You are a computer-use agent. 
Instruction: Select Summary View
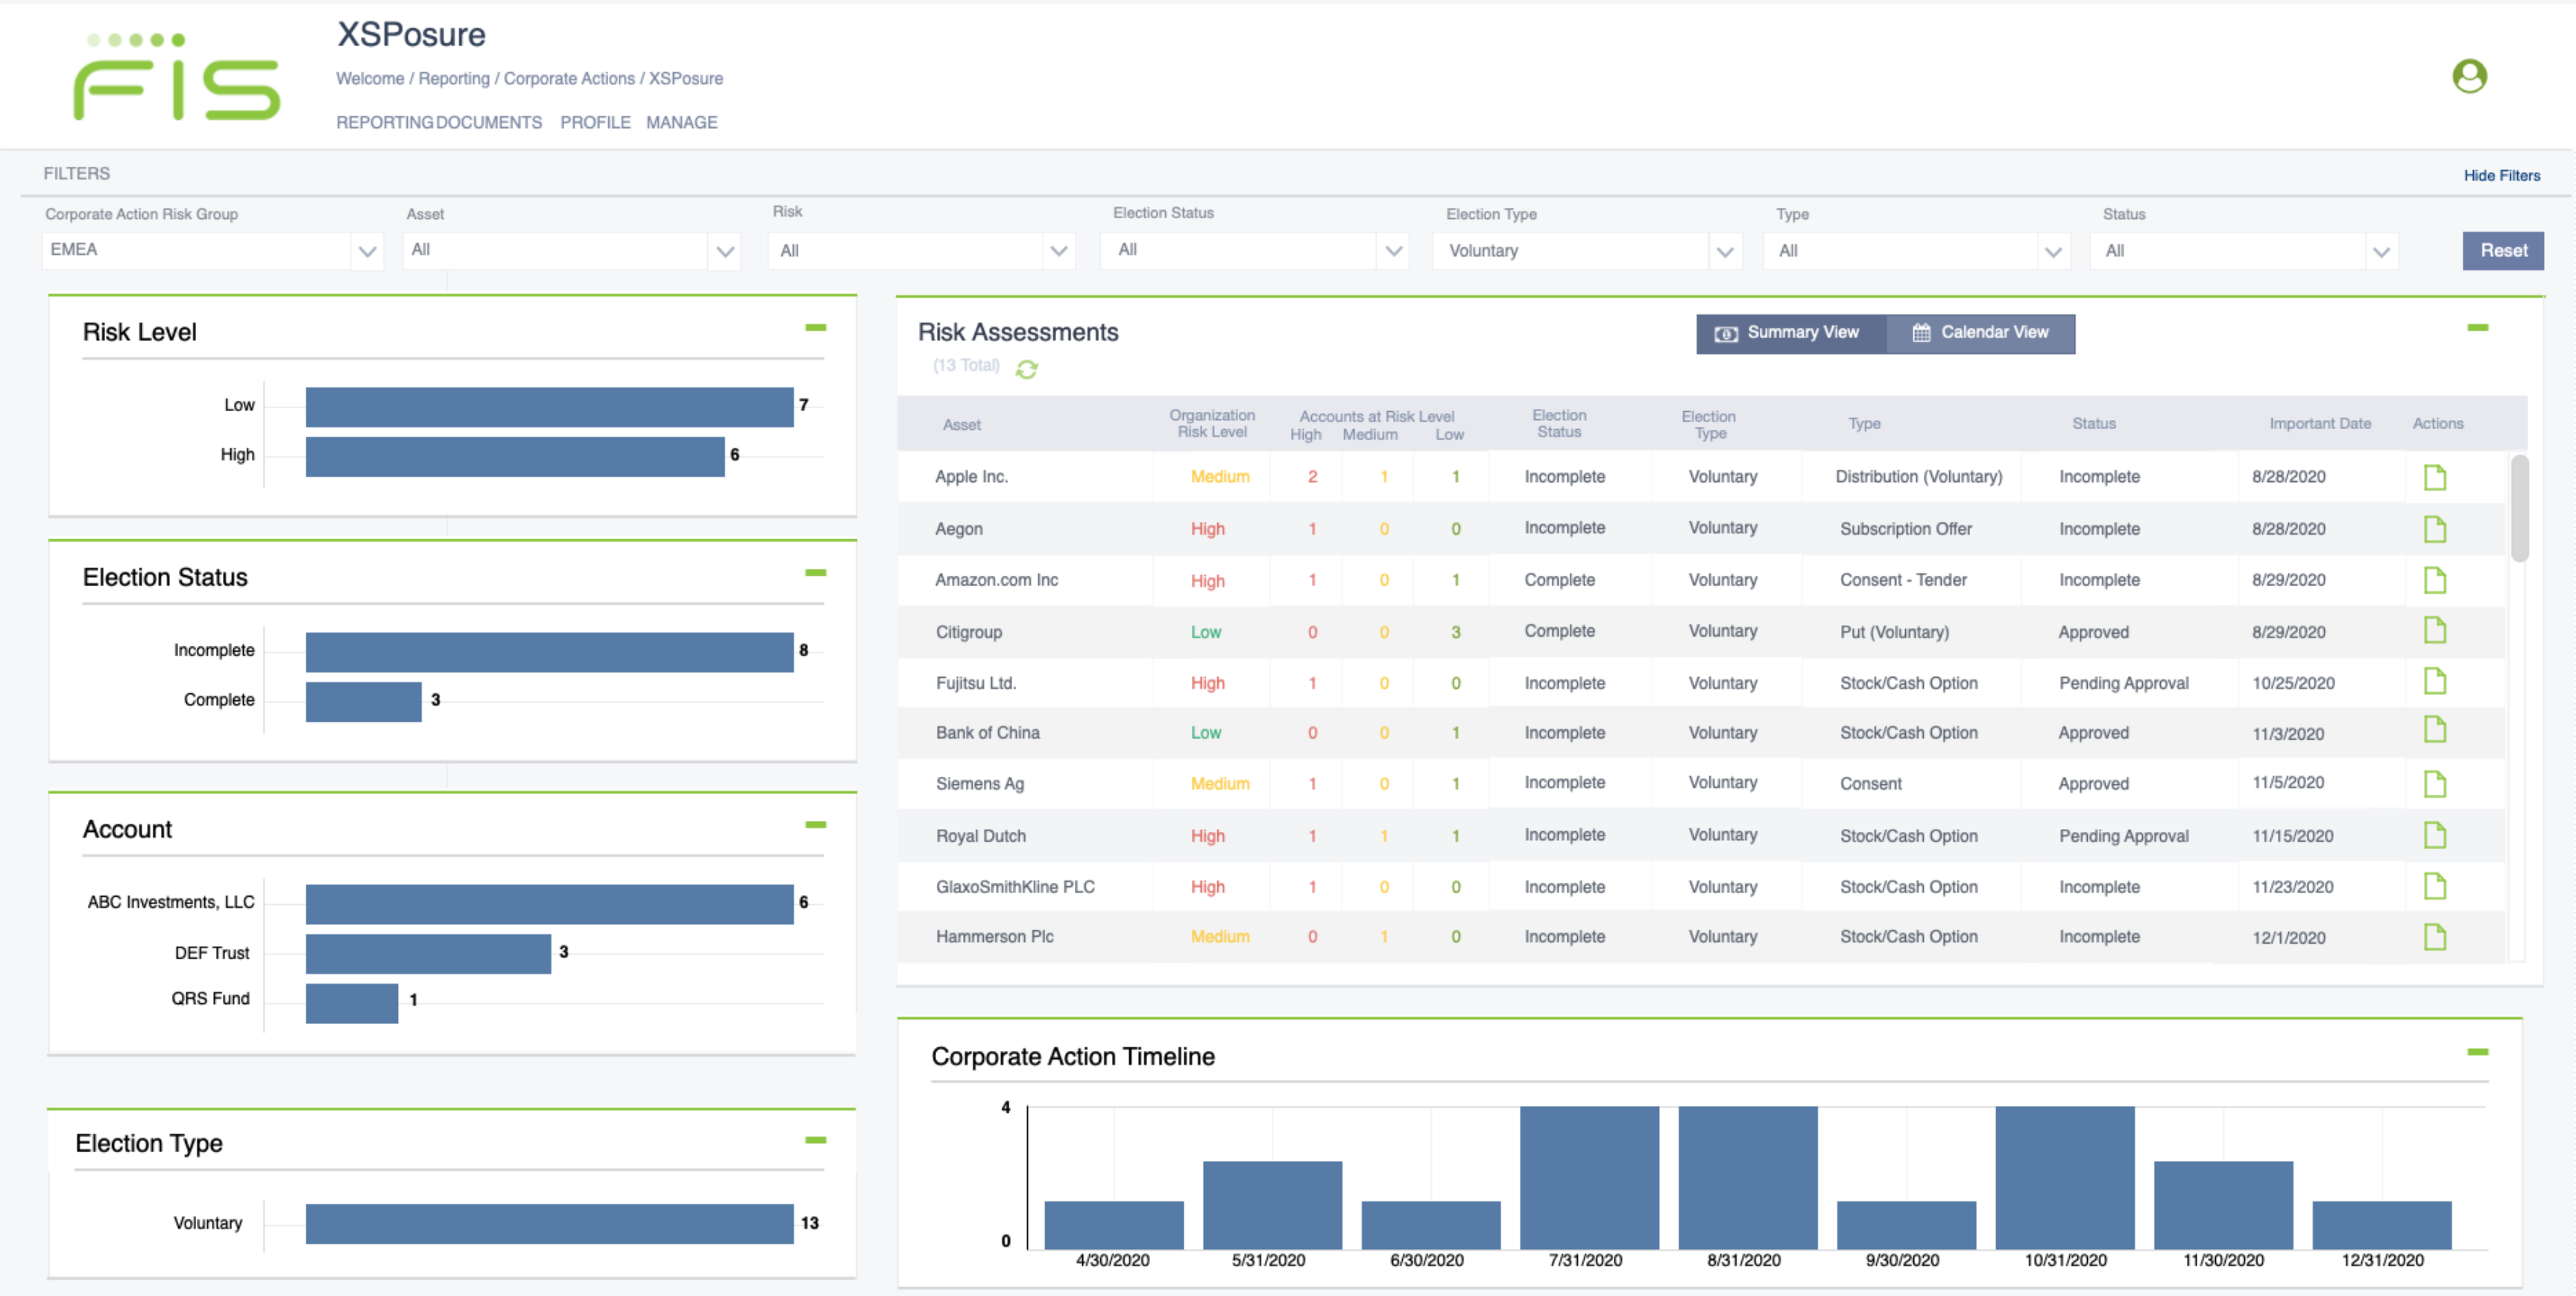1789,333
